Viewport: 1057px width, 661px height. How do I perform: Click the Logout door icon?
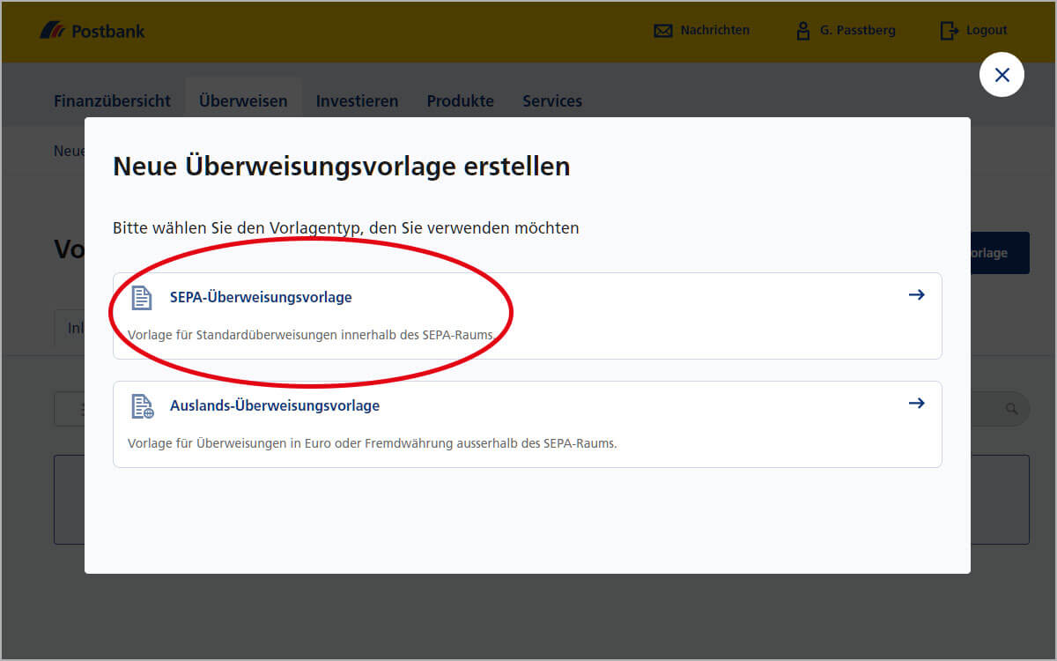[949, 31]
